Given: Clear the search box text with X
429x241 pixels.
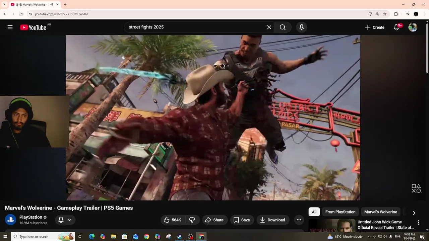Looking at the screenshot, I should point(269,27).
